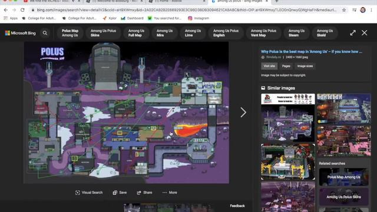Select 'Among Us Polus Vent Map' chip
377x212 pixels.
click(x=263, y=33)
